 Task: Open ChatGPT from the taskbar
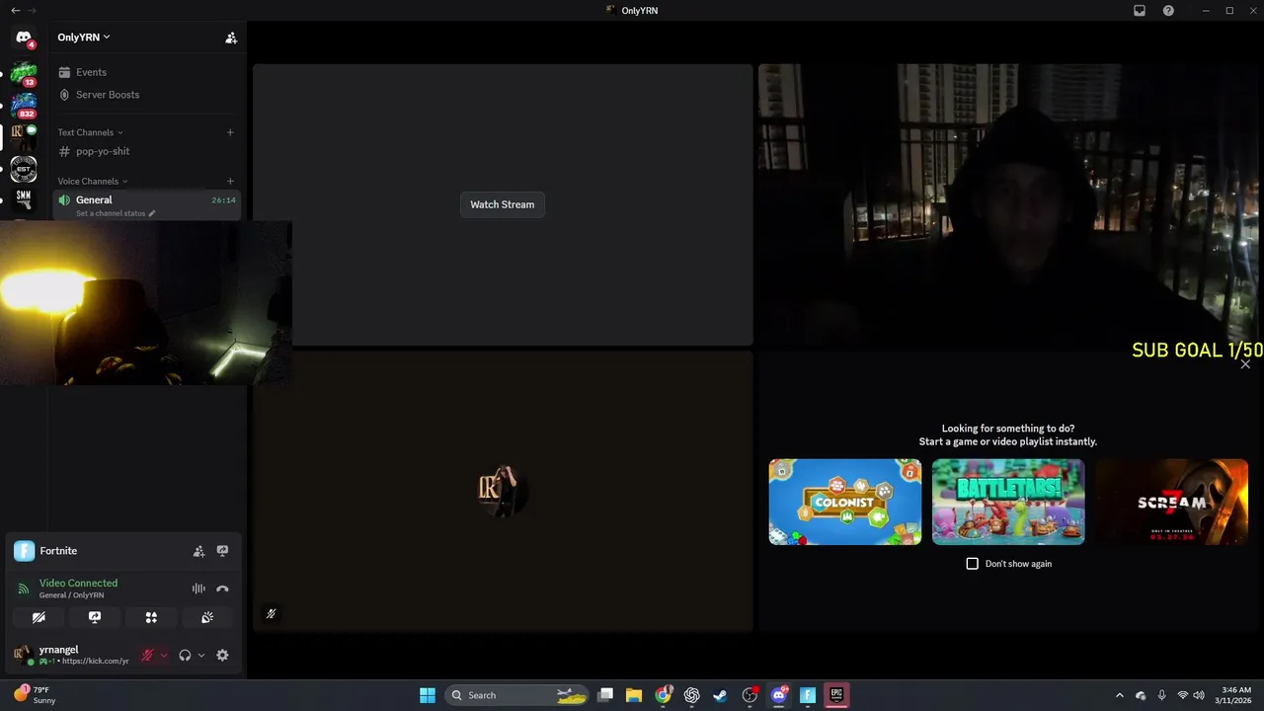coord(692,695)
